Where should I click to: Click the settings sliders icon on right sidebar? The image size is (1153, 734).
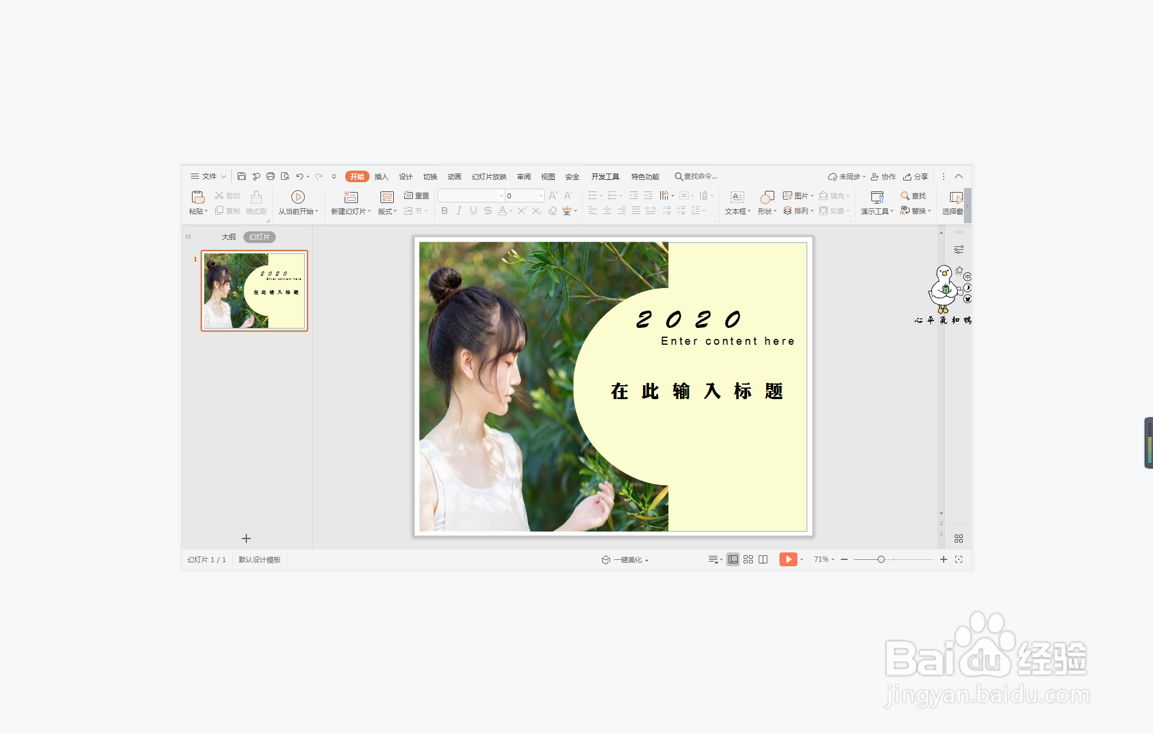coord(959,250)
